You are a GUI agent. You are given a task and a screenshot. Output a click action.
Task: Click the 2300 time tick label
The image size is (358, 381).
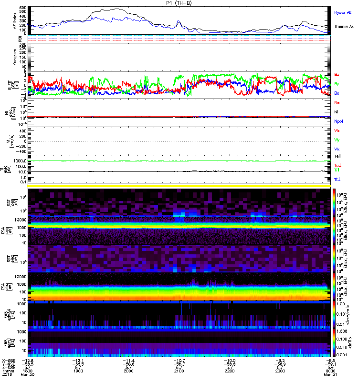click(280, 371)
